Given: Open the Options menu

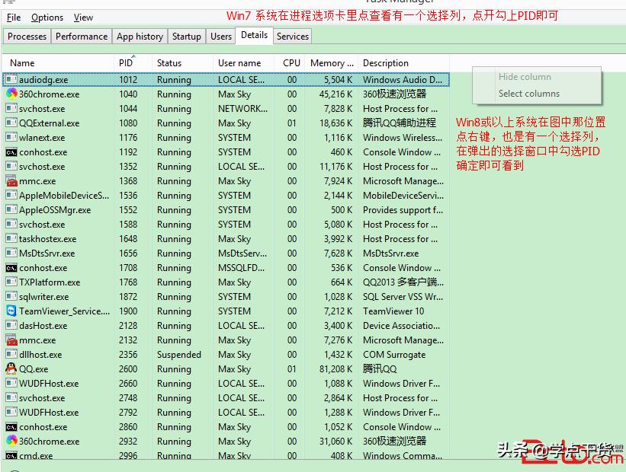Looking at the screenshot, I should (47, 17).
